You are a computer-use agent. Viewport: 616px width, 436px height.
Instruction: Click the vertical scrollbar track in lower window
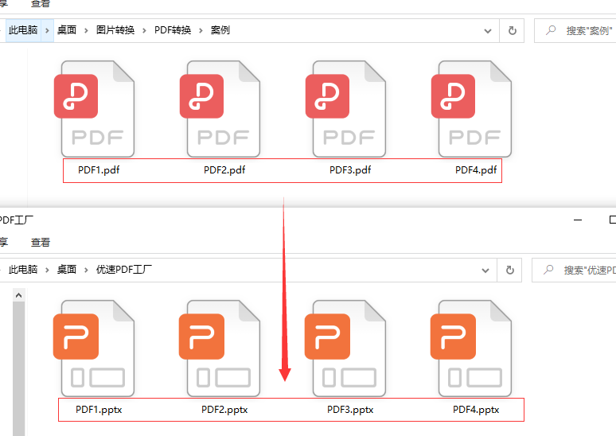18,368
